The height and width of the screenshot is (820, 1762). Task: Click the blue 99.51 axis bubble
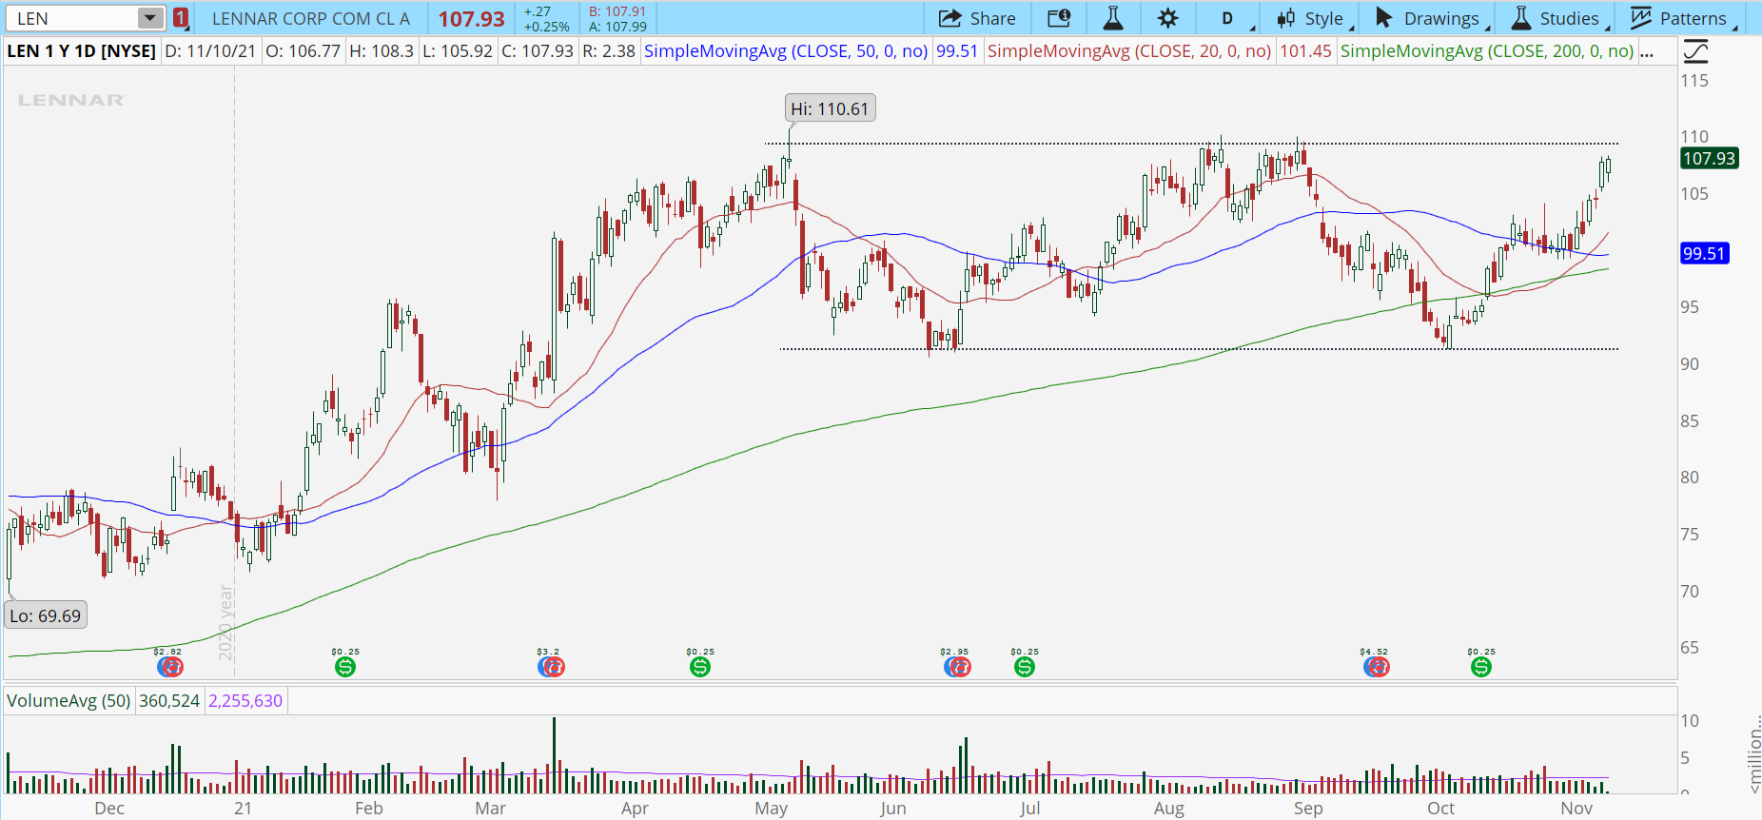[1704, 254]
